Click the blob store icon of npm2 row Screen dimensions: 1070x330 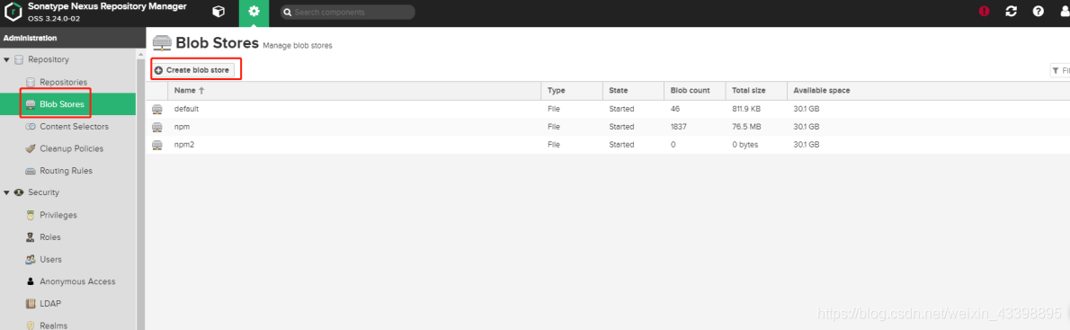coord(157,145)
